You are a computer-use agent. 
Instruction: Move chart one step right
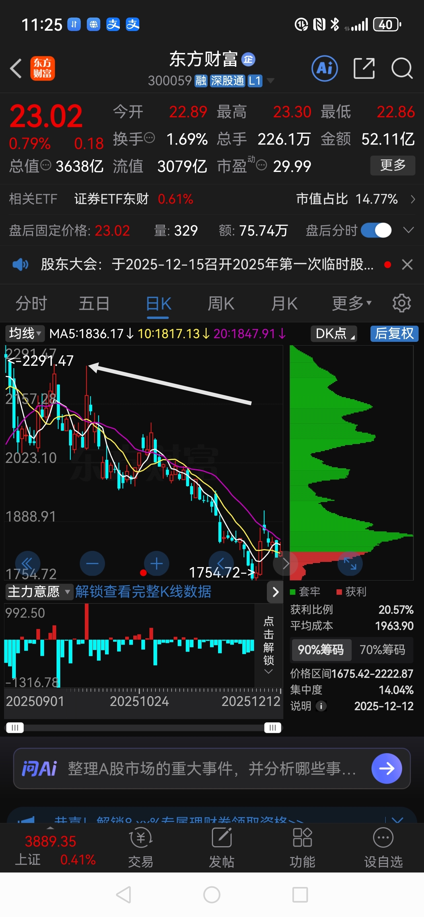click(x=285, y=563)
